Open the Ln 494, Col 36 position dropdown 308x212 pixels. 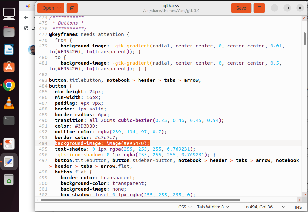pos(262,207)
